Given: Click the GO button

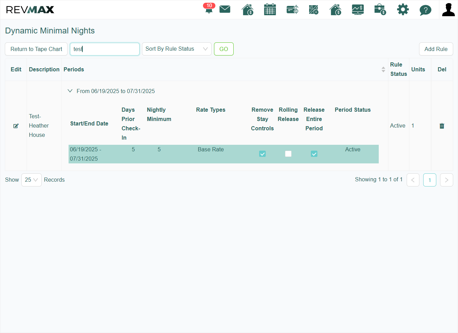Looking at the screenshot, I should [x=224, y=49].
